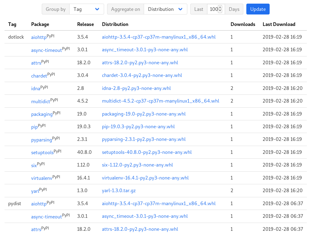Select release value 40.8.0 for setuptools

[84, 152]
